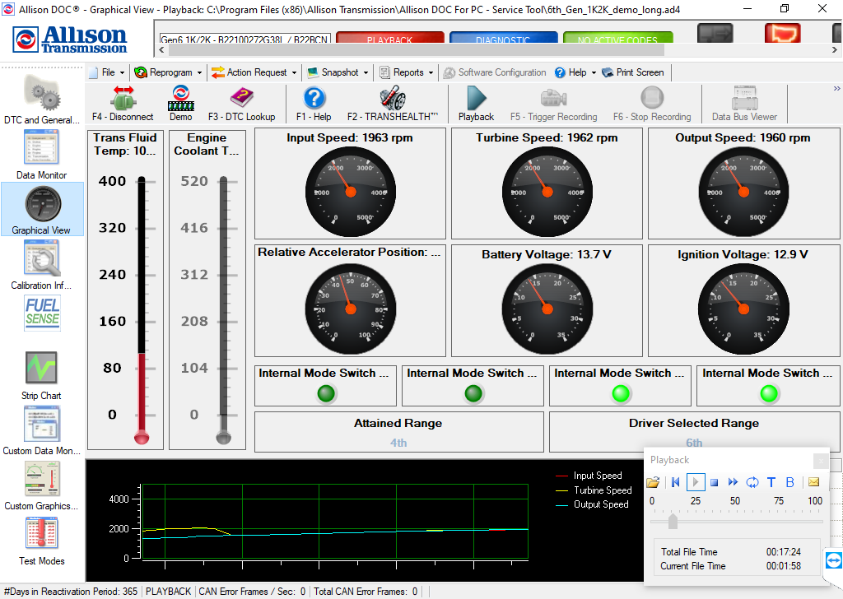Select the PLAYBACK tab

pos(389,37)
